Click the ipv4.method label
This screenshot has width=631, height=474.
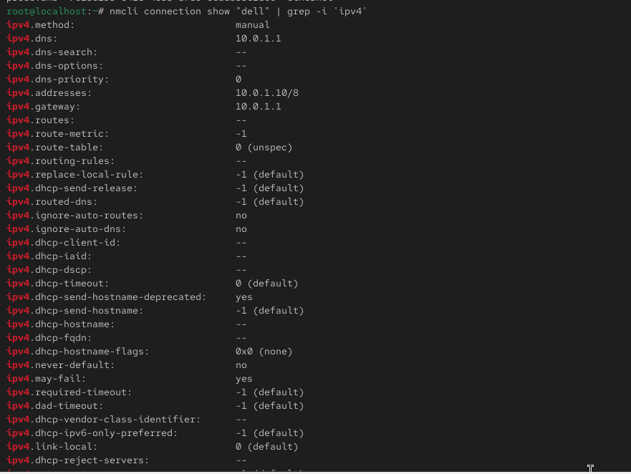coord(40,25)
